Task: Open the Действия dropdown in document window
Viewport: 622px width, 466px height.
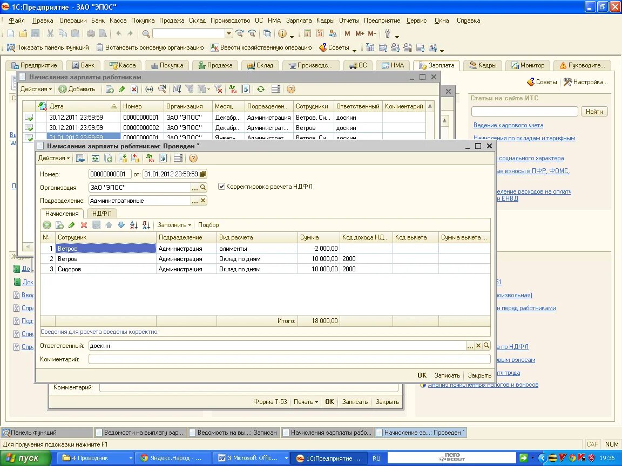Action: (x=54, y=158)
